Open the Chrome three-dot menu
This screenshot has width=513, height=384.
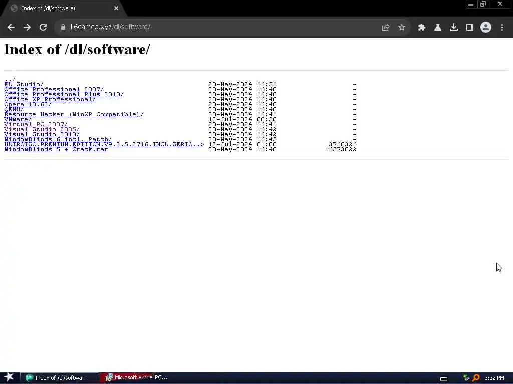[x=502, y=28]
